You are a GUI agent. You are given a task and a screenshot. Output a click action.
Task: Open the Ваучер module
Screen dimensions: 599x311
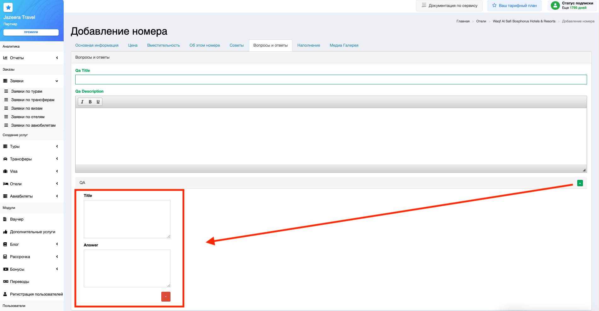coord(17,219)
